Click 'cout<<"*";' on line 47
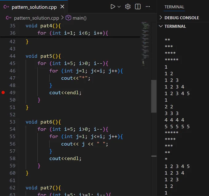 coord(76,78)
